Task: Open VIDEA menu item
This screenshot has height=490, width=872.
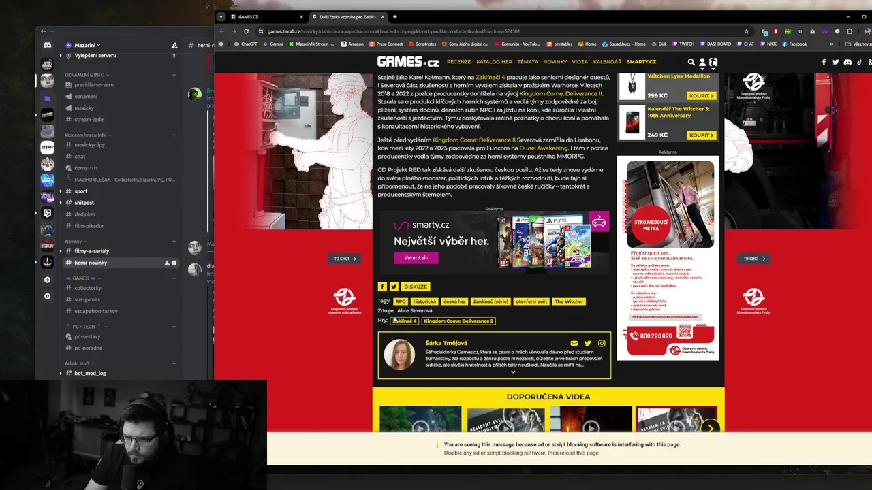Action: coord(580,62)
